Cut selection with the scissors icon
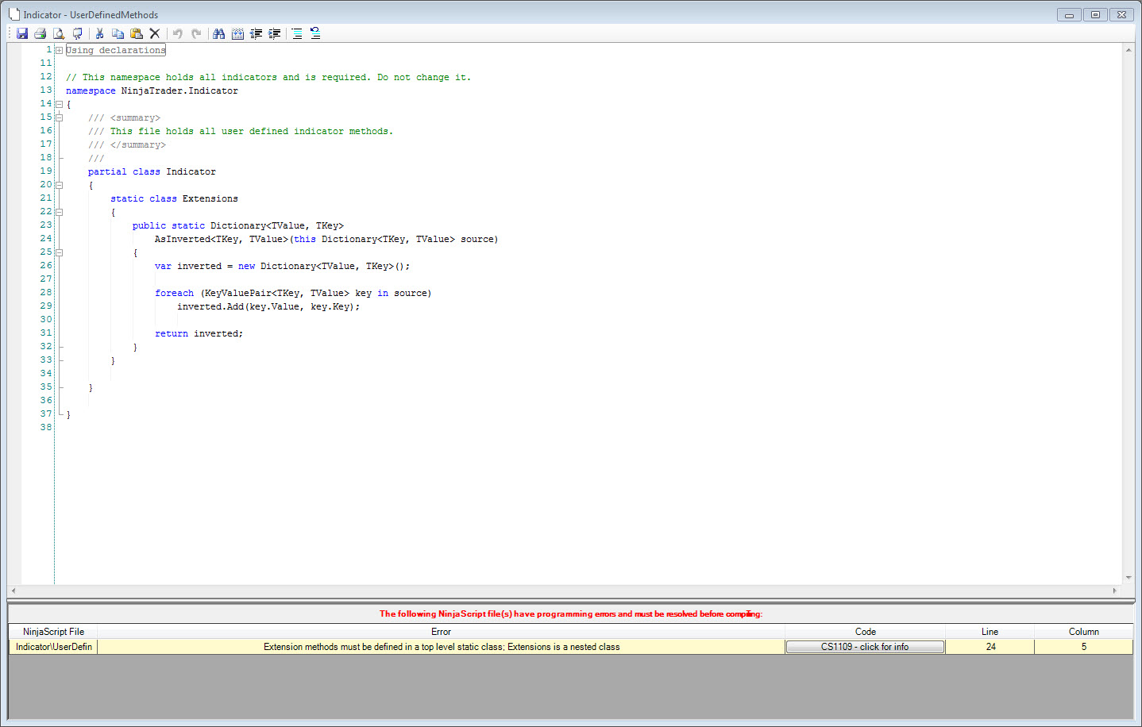 [x=99, y=33]
